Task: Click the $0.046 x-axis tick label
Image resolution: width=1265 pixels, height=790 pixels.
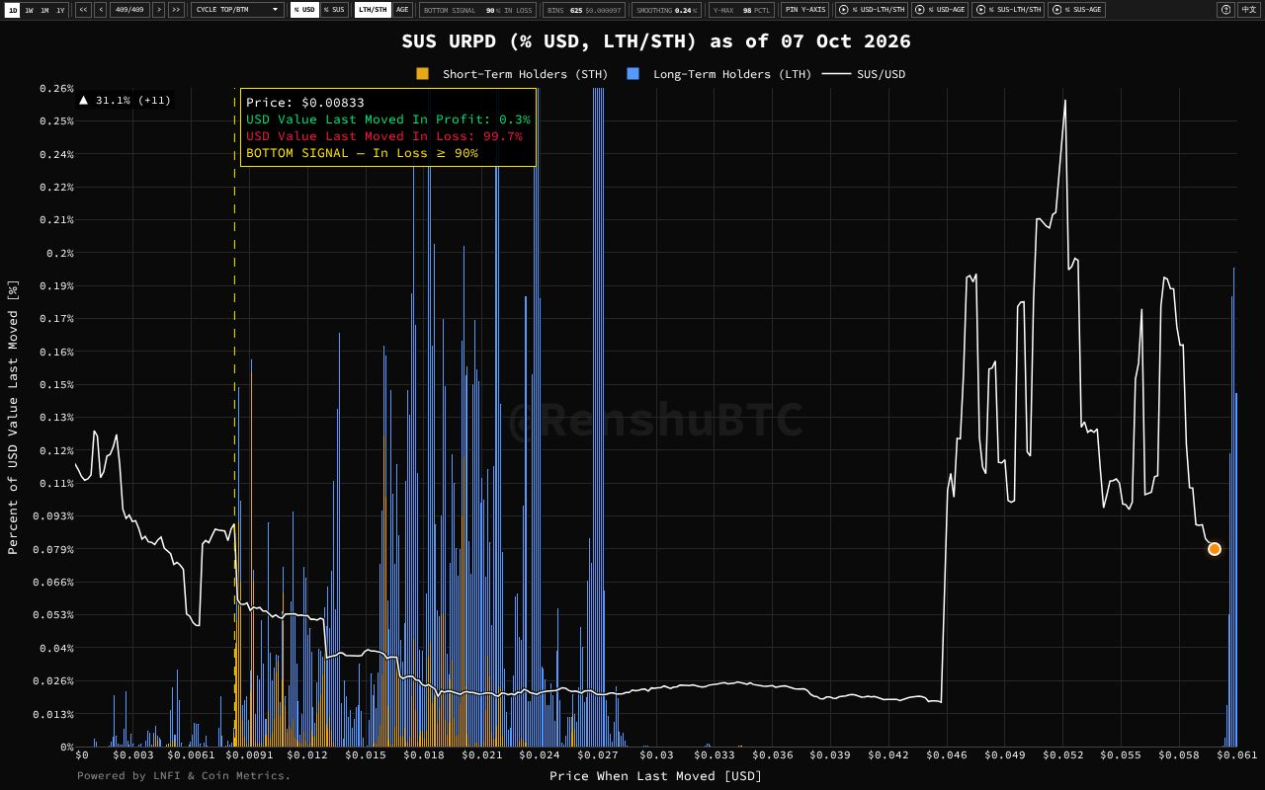Action: (x=947, y=755)
